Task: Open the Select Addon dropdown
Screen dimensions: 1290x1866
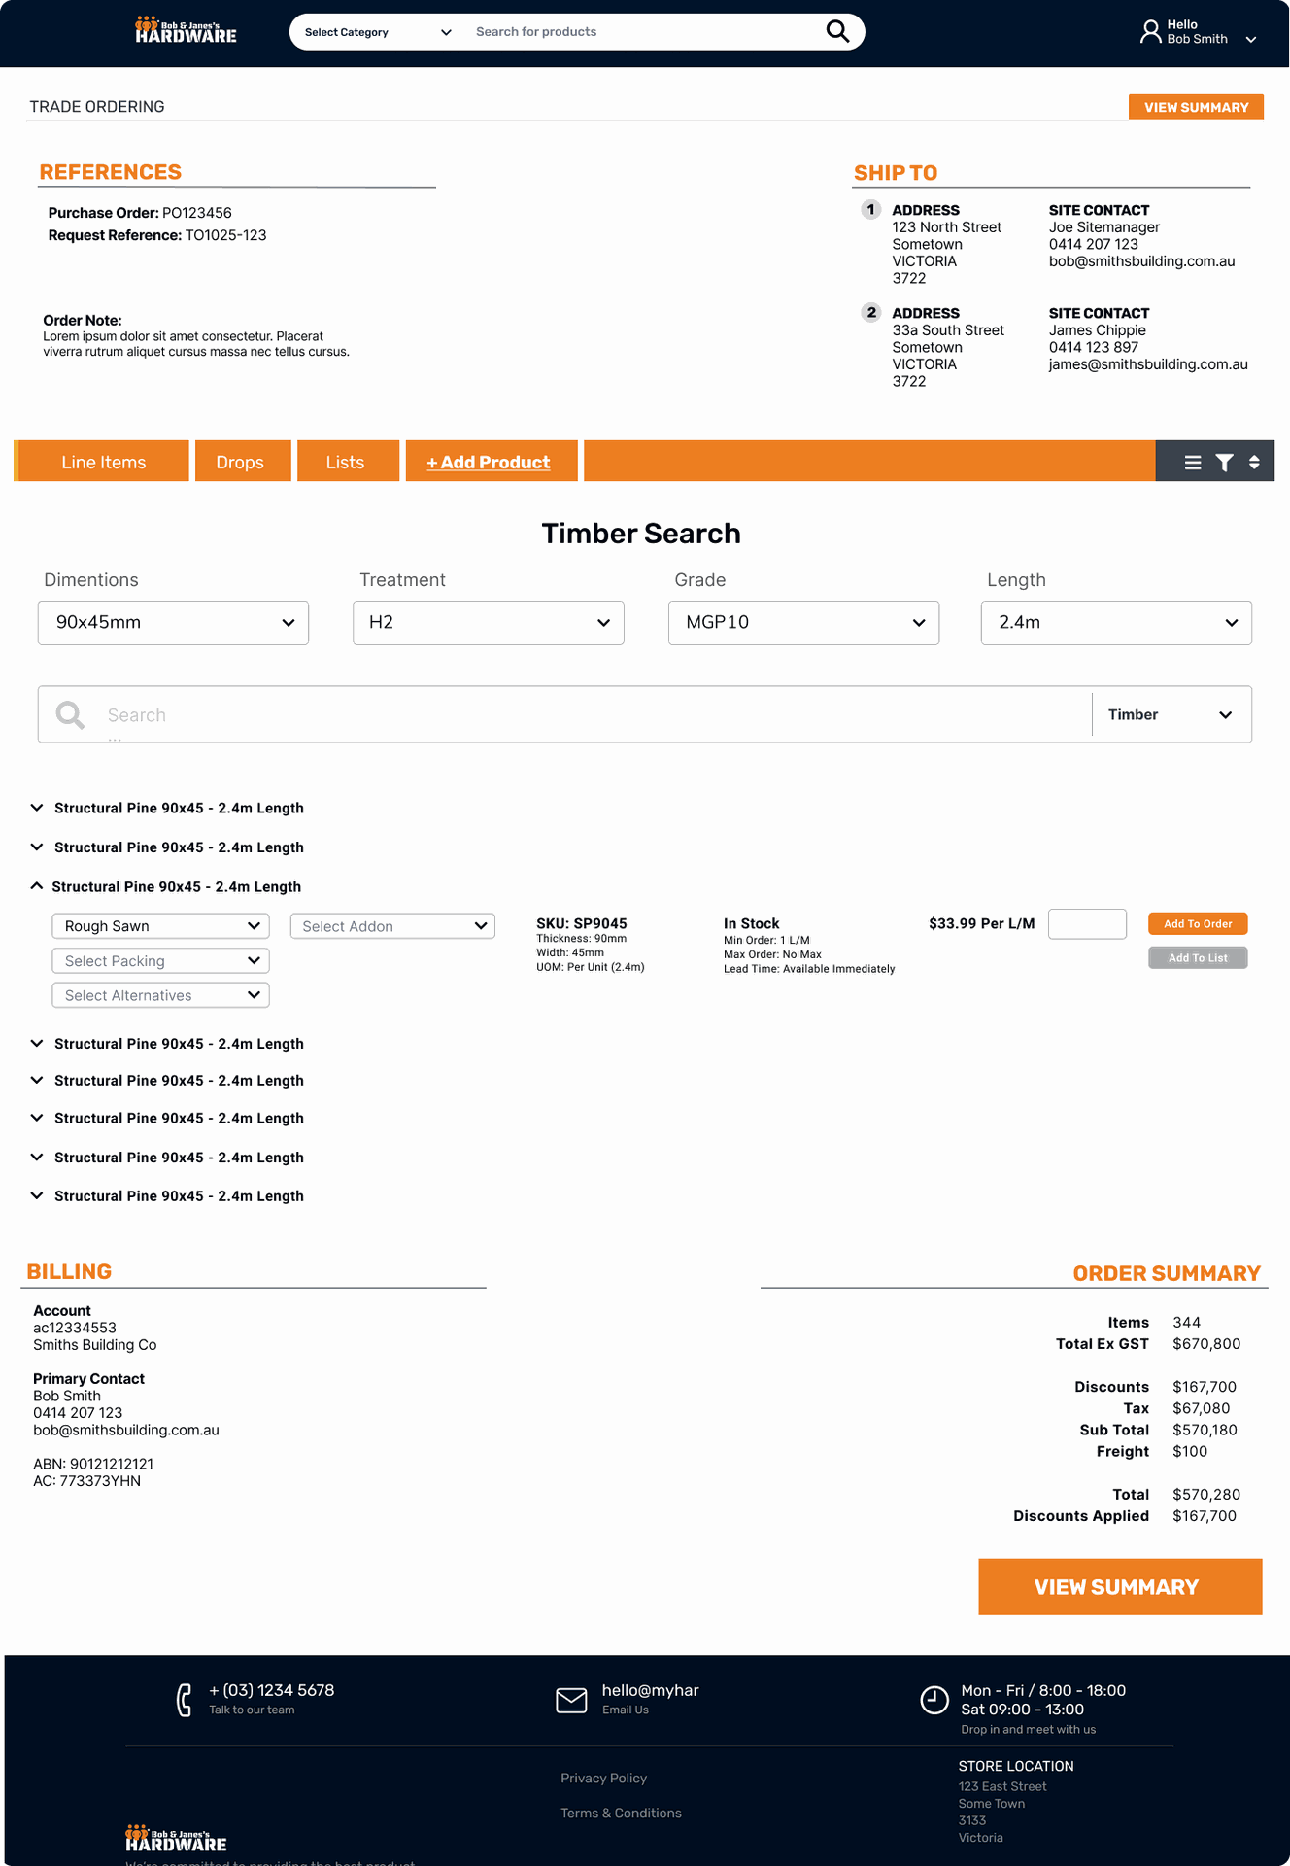Action: [392, 926]
